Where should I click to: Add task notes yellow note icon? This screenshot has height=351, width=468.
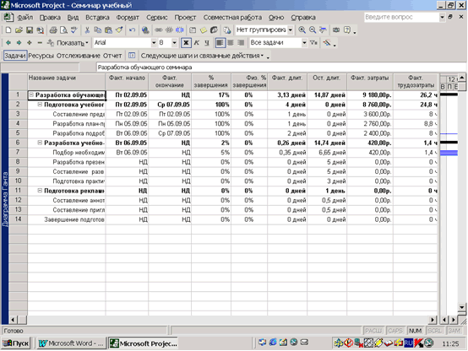tap(204, 30)
